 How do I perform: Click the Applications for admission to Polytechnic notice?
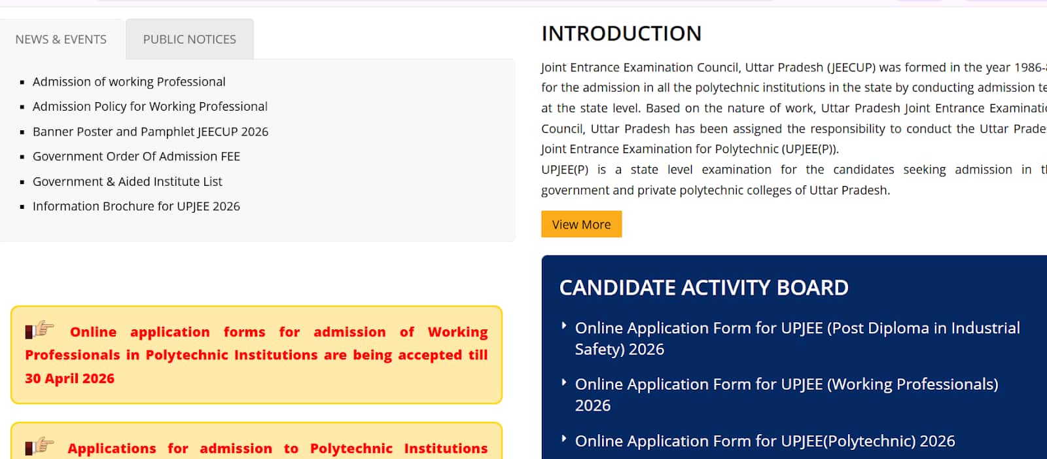(x=277, y=449)
